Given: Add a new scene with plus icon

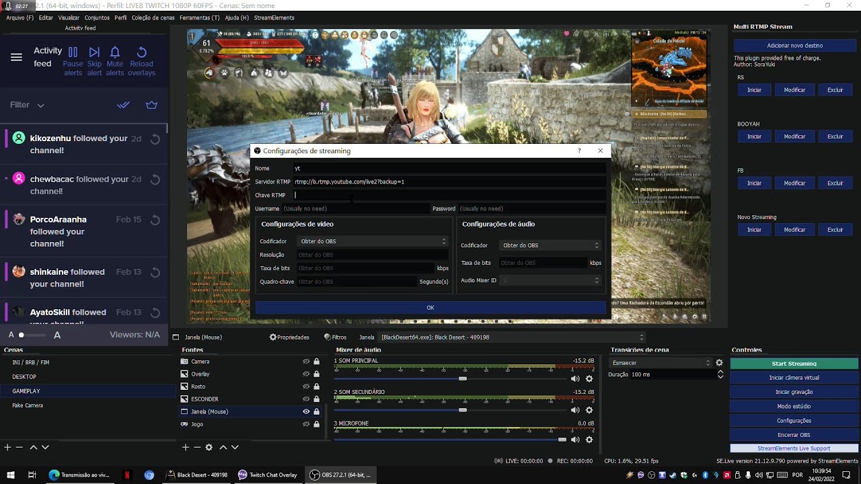Looking at the screenshot, I should [x=7, y=447].
